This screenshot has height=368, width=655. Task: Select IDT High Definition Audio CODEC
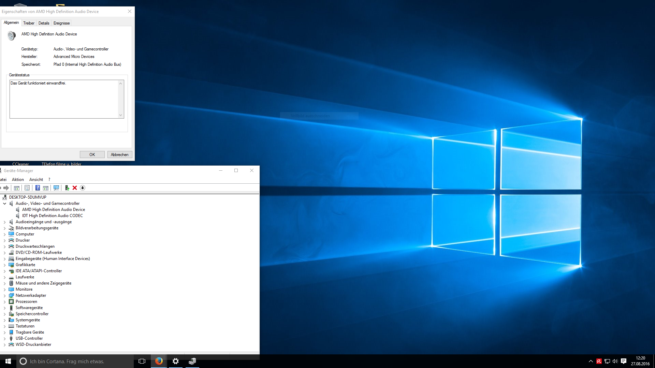(x=52, y=216)
